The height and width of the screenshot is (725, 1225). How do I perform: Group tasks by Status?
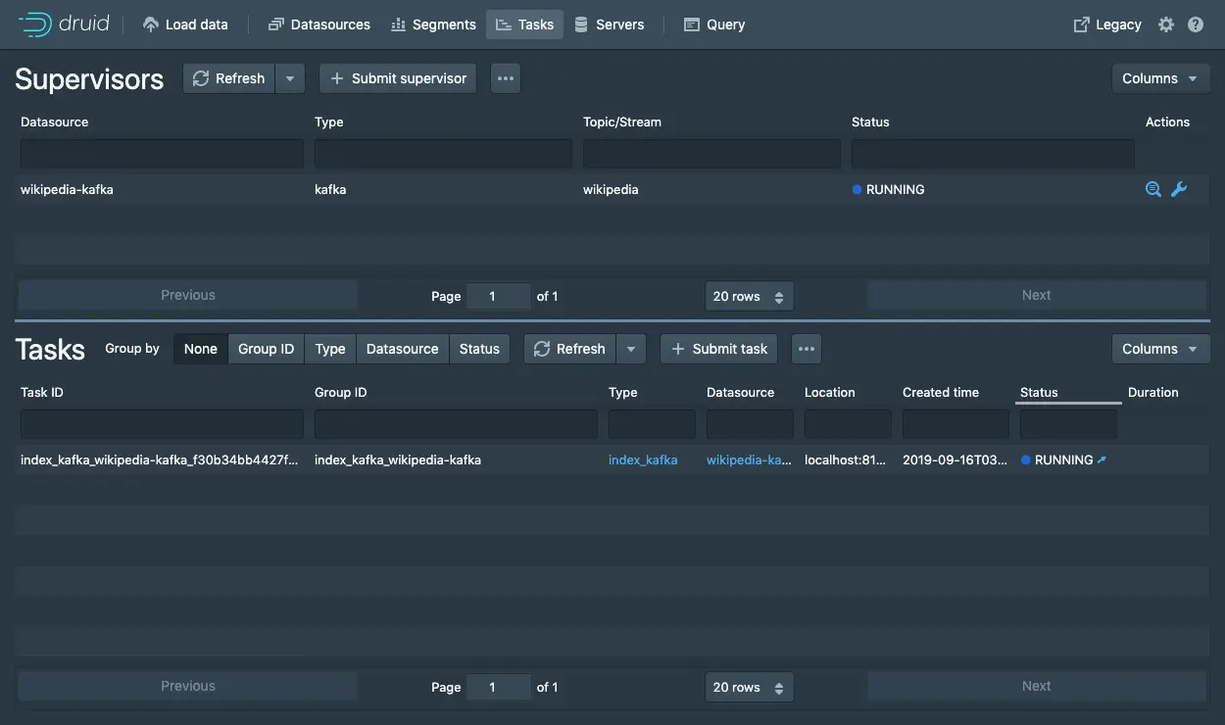point(479,349)
